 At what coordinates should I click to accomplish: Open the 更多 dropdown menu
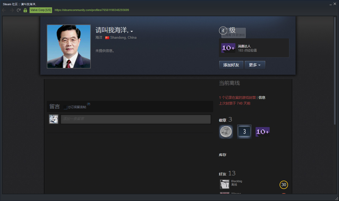pos(255,65)
